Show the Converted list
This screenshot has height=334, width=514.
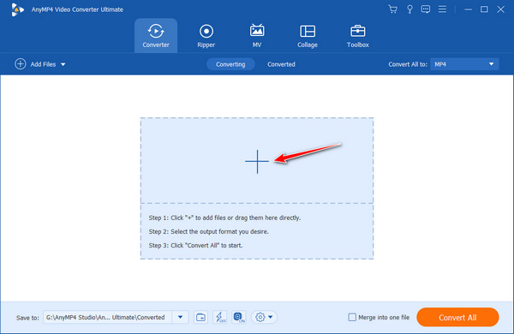(281, 64)
